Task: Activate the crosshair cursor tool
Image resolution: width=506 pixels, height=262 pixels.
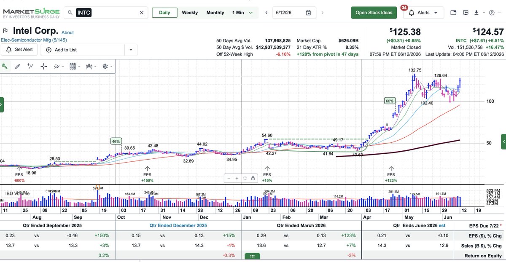Action: [44, 66]
